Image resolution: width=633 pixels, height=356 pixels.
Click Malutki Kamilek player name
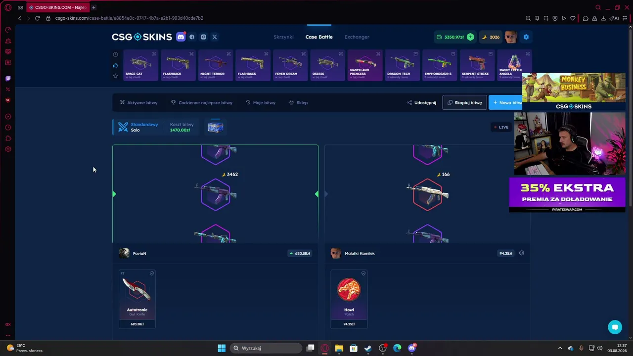coord(360,253)
